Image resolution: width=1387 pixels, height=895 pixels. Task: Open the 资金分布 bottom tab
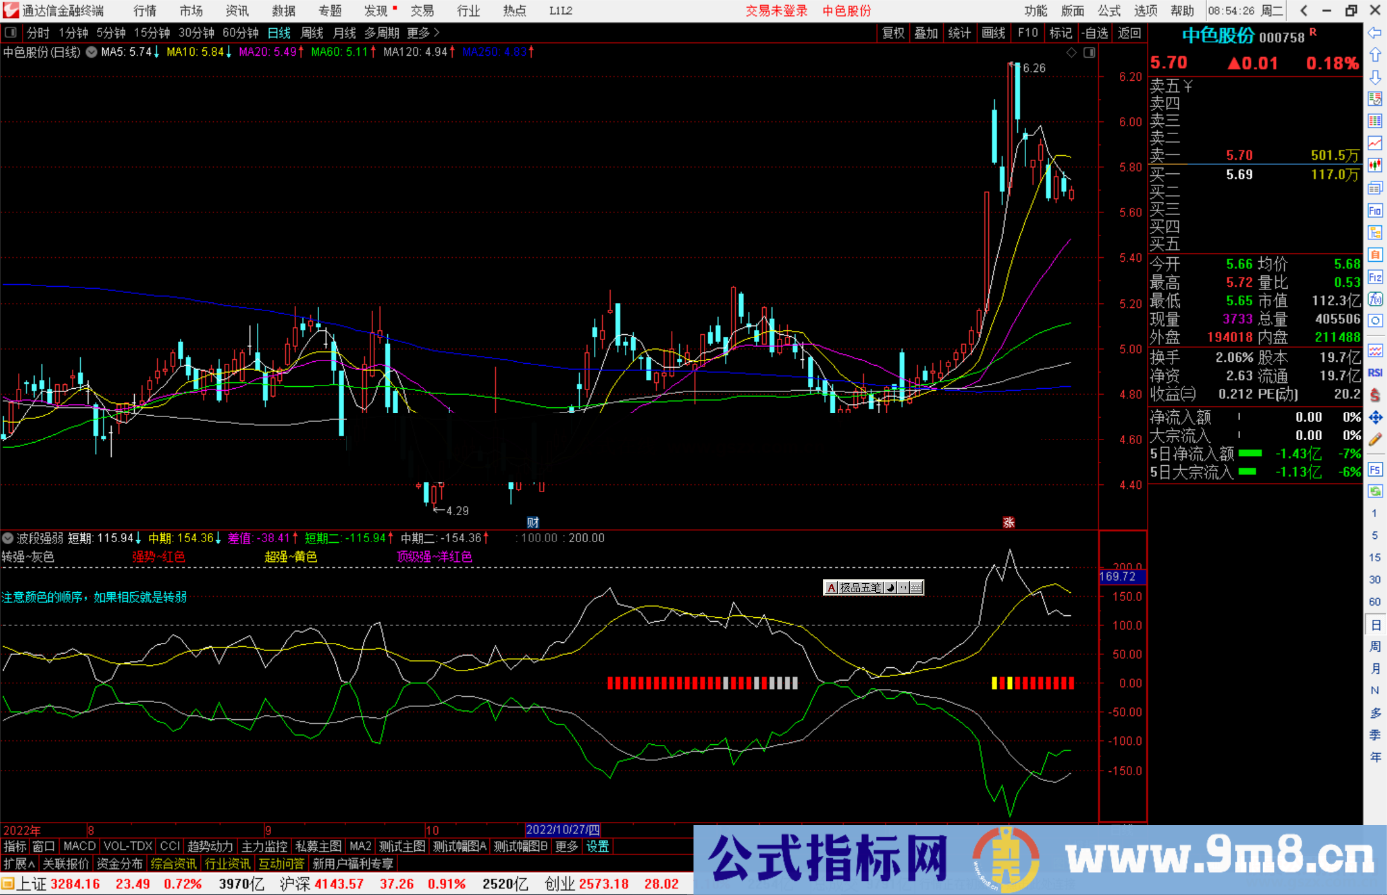click(x=119, y=864)
